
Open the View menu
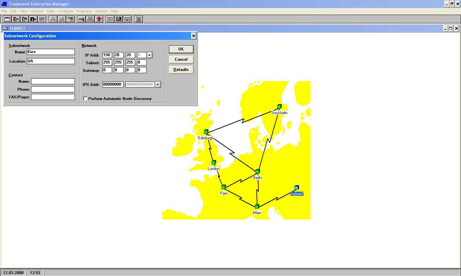[24, 11]
